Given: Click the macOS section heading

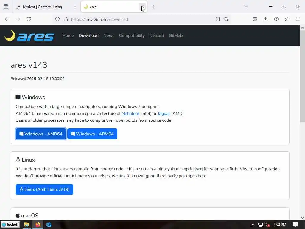Looking at the screenshot, I should [x=27, y=216].
